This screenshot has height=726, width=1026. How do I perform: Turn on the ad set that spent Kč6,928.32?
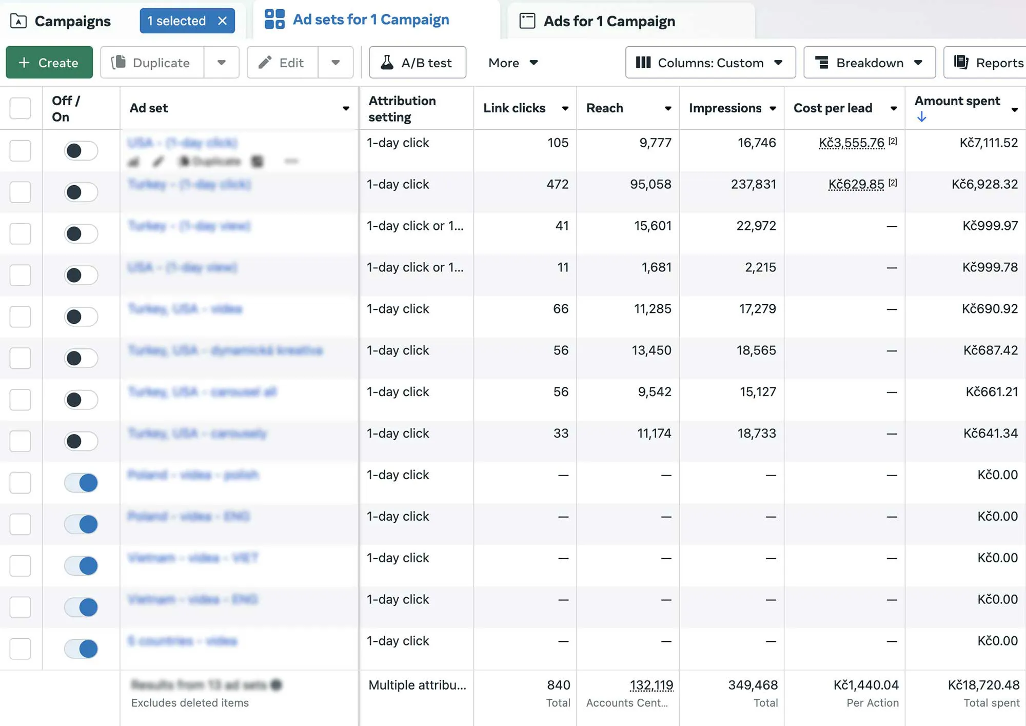[81, 192]
